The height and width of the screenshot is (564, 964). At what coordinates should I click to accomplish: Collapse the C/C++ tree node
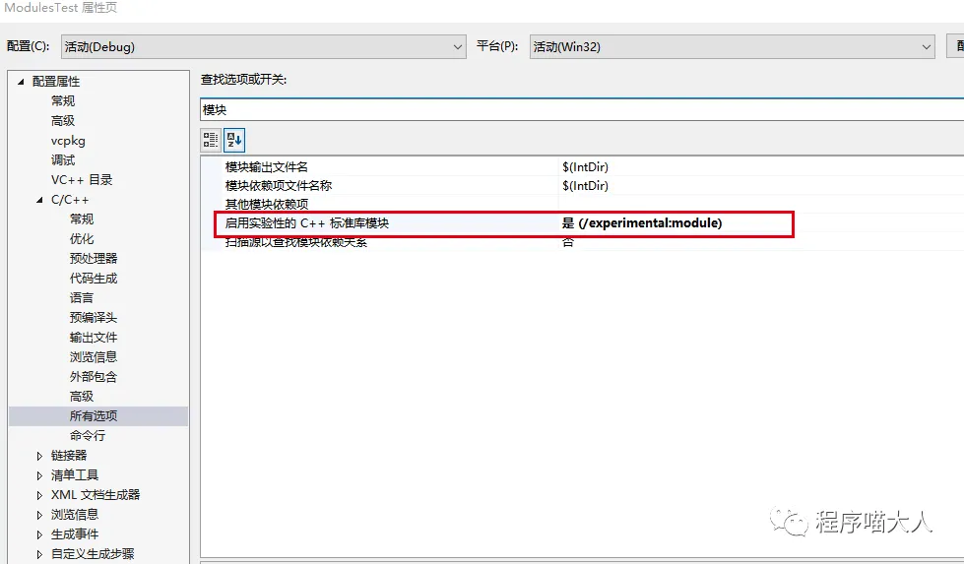[39, 200]
